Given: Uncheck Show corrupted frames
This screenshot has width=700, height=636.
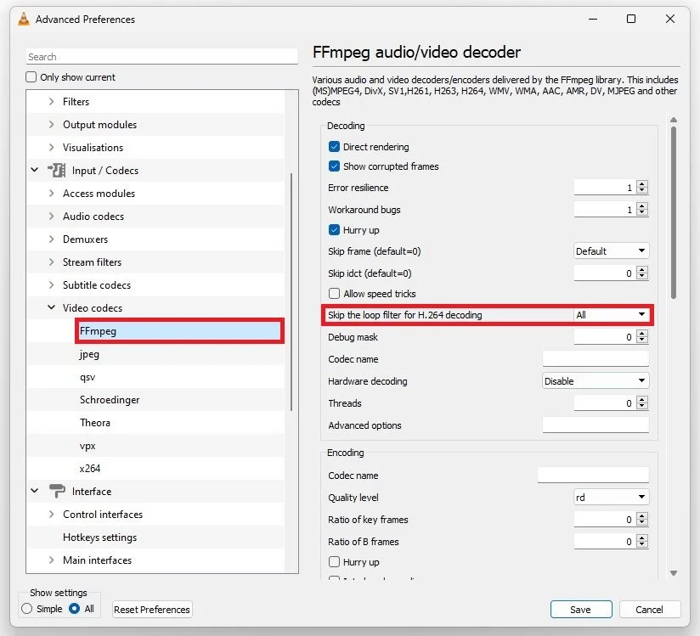Looking at the screenshot, I should (x=334, y=166).
